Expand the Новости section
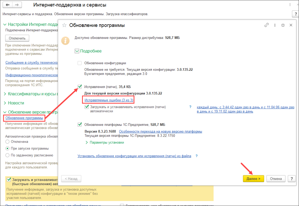The height and width of the screenshot is (206, 299). click(14, 103)
